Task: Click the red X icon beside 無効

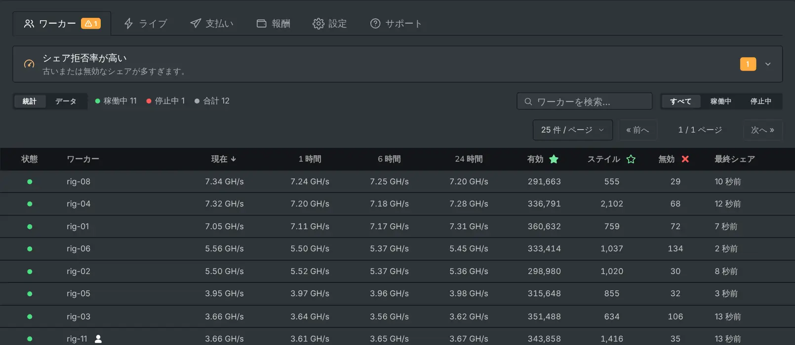Action: click(x=685, y=159)
